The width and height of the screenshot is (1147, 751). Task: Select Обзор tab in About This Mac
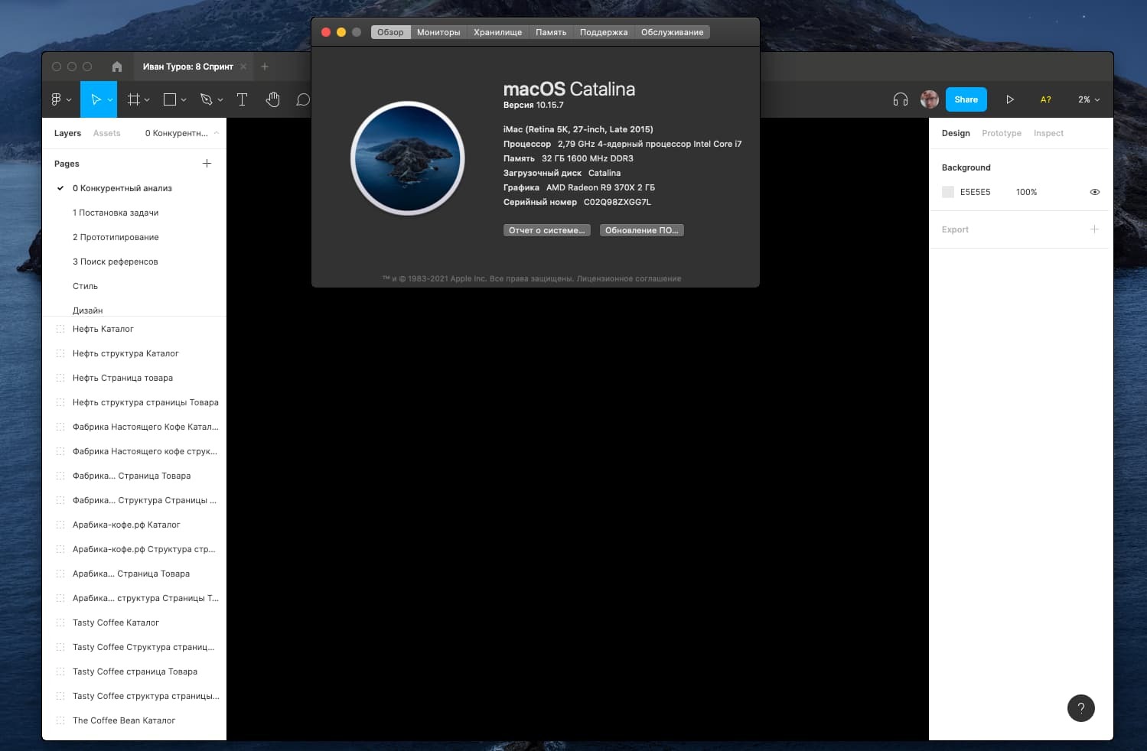(x=390, y=32)
